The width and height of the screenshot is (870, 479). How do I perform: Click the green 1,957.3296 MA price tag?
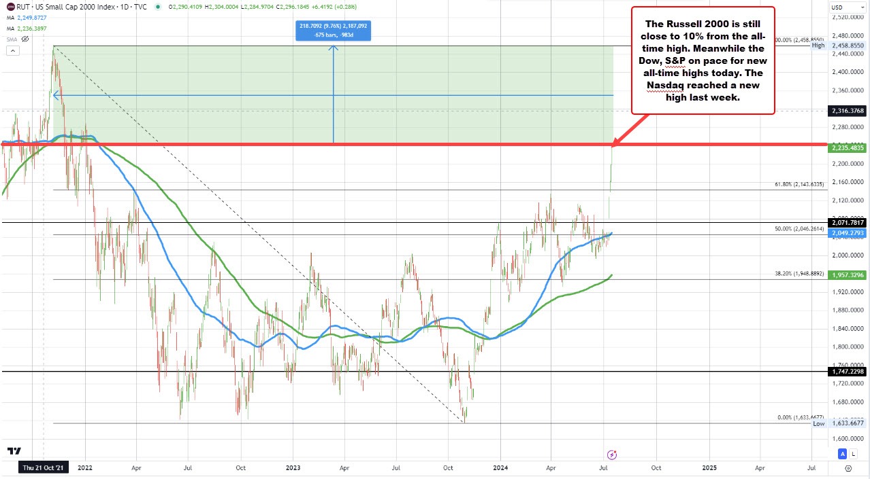(x=848, y=274)
